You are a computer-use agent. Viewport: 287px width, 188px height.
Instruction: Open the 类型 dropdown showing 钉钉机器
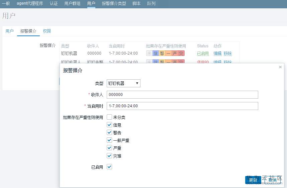pos(123,83)
